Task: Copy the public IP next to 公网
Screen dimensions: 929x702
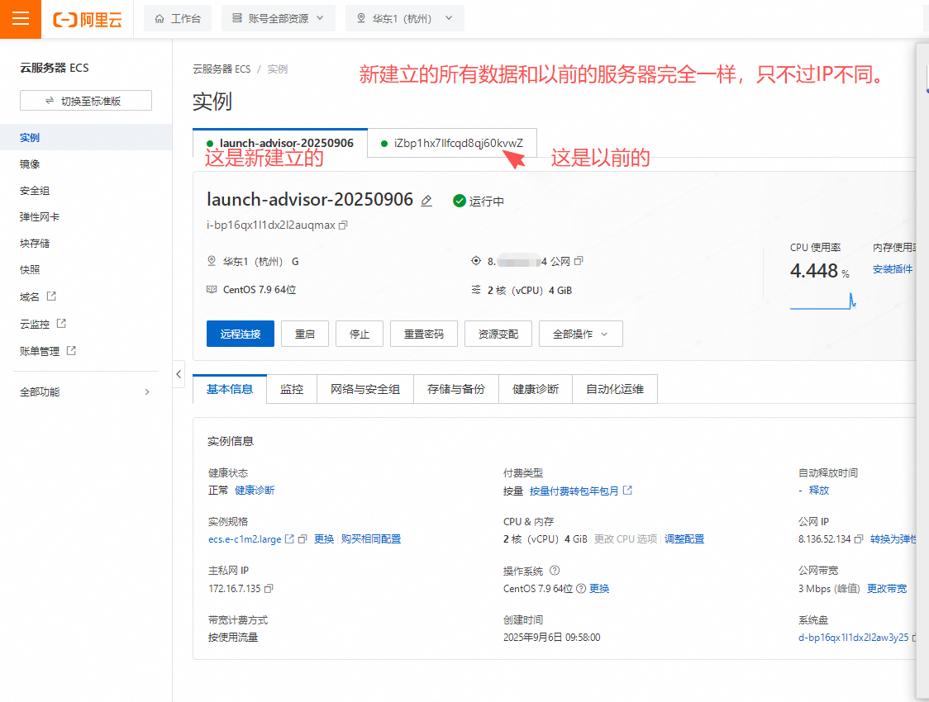Action: (579, 261)
